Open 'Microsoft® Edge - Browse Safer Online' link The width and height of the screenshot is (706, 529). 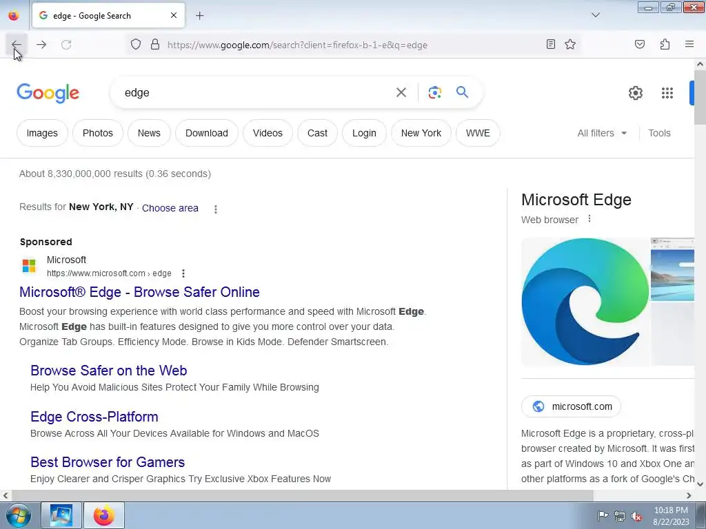pyautogui.click(x=139, y=292)
